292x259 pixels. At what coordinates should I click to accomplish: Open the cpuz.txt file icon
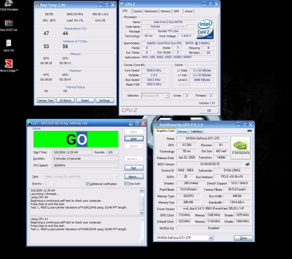coord(9,43)
